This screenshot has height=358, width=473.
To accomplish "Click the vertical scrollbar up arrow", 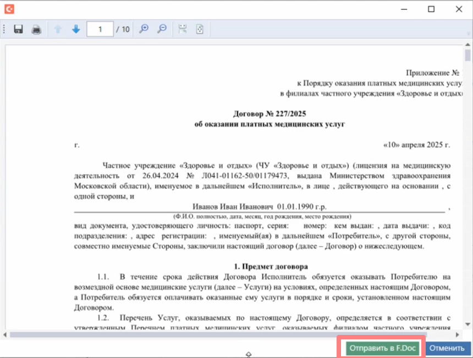I will coord(468,46).
